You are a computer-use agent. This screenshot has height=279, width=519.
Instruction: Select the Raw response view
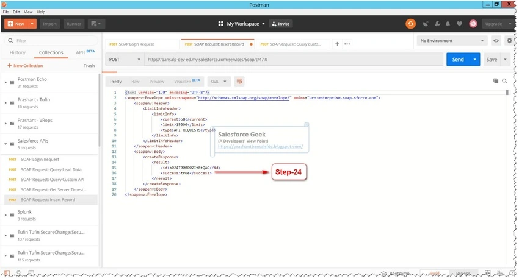click(136, 81)
